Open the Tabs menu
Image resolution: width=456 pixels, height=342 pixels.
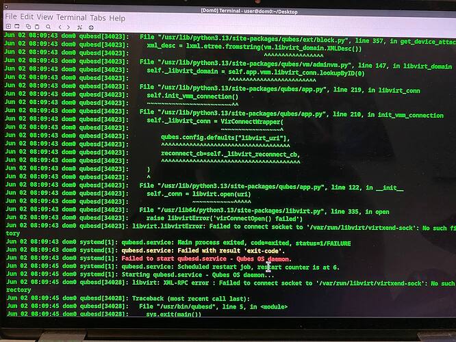pyautogui.click(x=98, y=18)
